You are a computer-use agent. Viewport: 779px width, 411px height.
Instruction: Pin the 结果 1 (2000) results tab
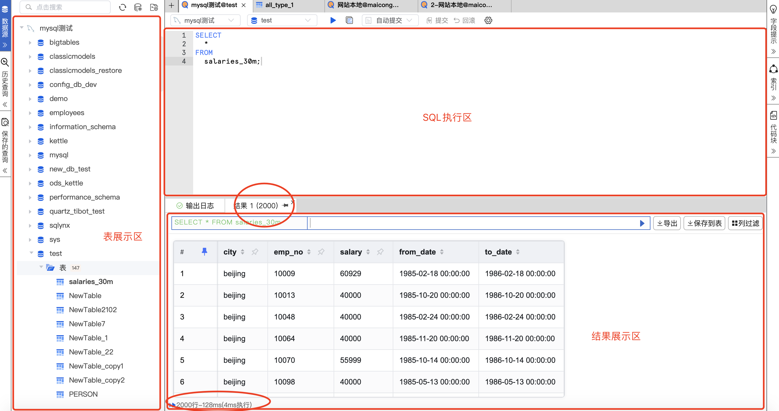(x=285, y=205)
